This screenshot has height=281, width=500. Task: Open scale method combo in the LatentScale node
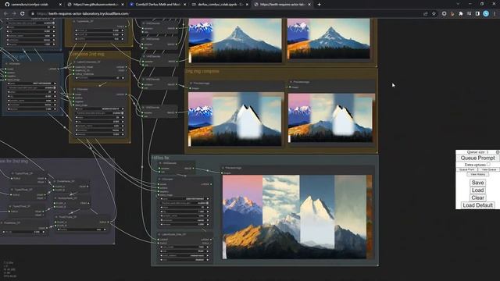coord(184,255)
